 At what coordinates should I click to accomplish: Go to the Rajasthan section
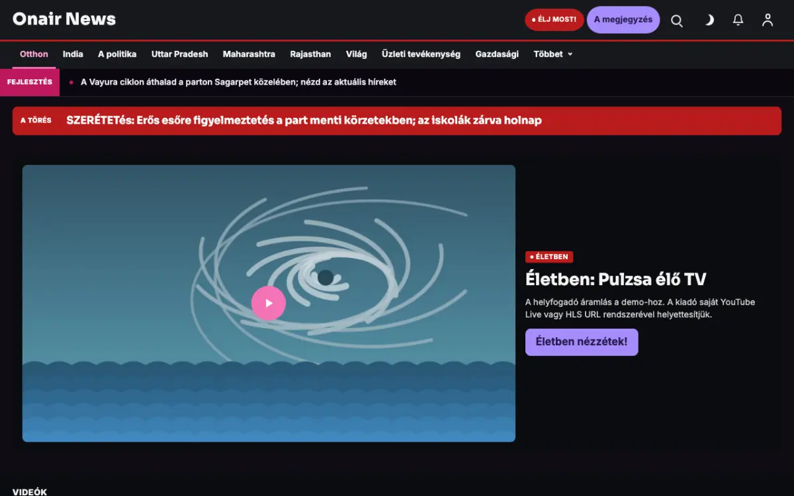pos(310,54)
